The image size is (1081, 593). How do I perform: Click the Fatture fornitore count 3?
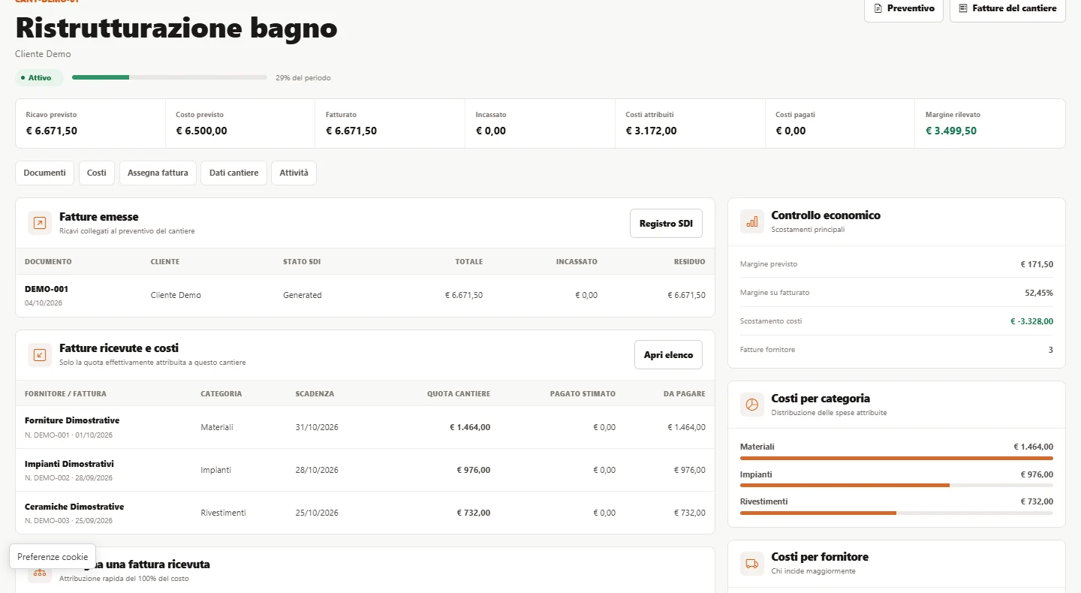1051,350
